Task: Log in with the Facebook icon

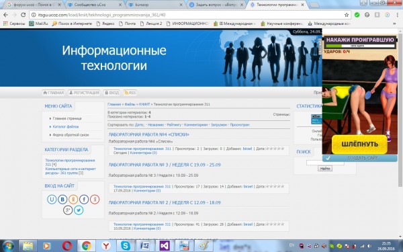Action: click(x=84, y=200)
